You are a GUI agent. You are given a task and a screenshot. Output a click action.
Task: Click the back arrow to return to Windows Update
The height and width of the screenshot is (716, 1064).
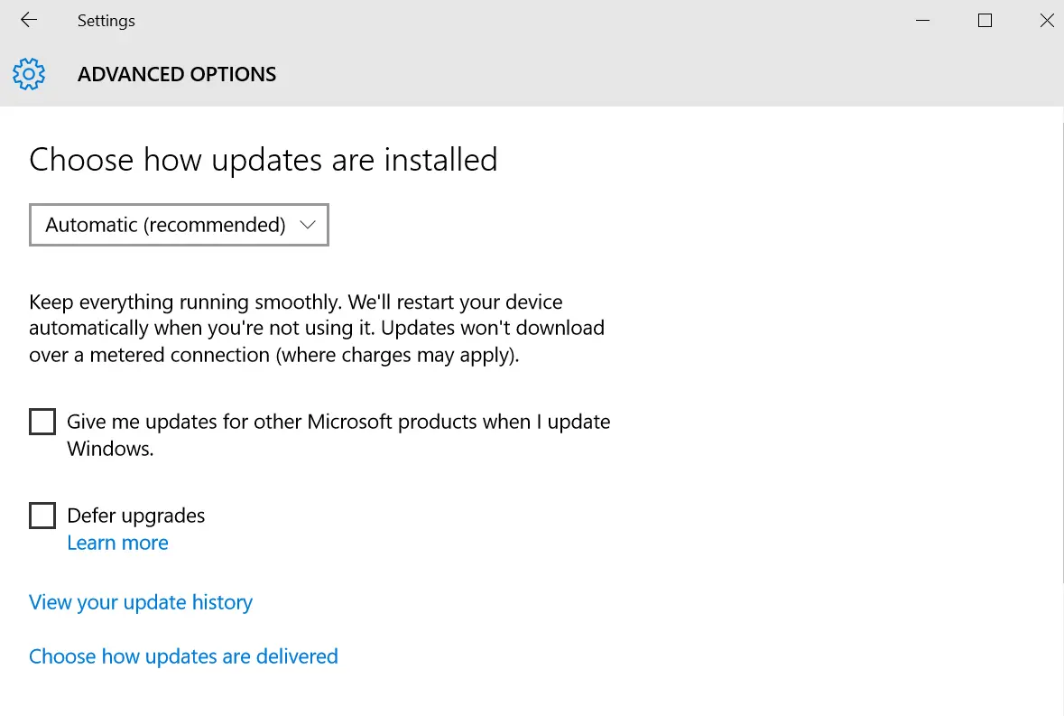click(x=27, y=20)
